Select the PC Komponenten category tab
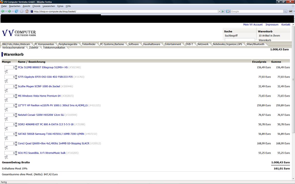 click(44, 44)
